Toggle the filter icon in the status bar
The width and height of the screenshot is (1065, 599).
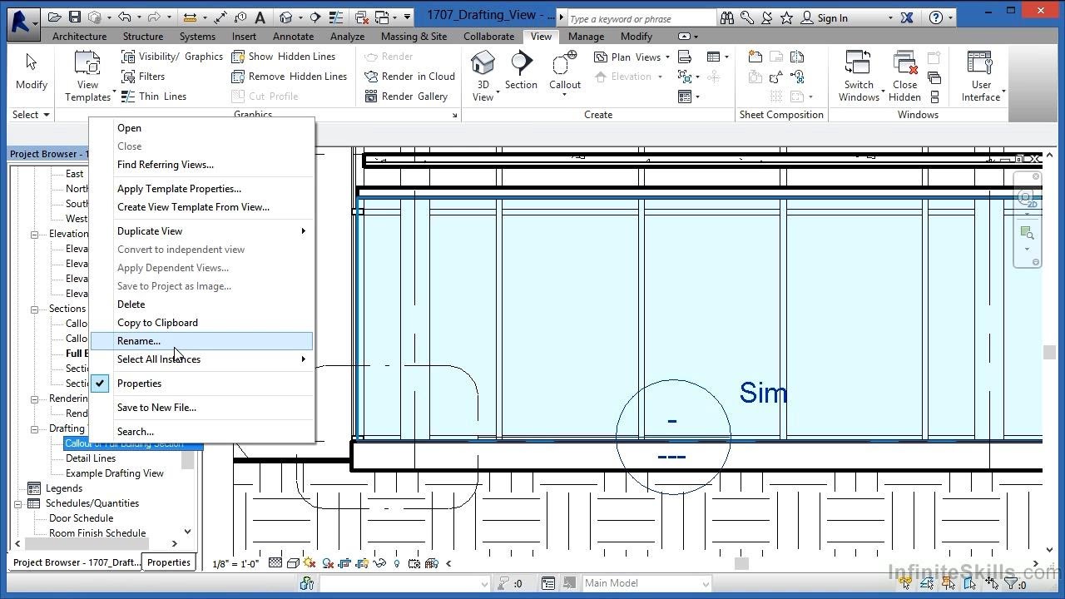pos(1011,583)
